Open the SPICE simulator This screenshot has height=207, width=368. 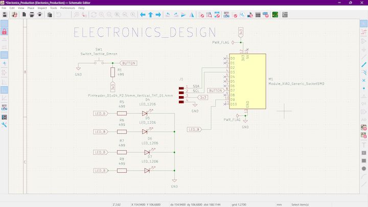point(242,15)
